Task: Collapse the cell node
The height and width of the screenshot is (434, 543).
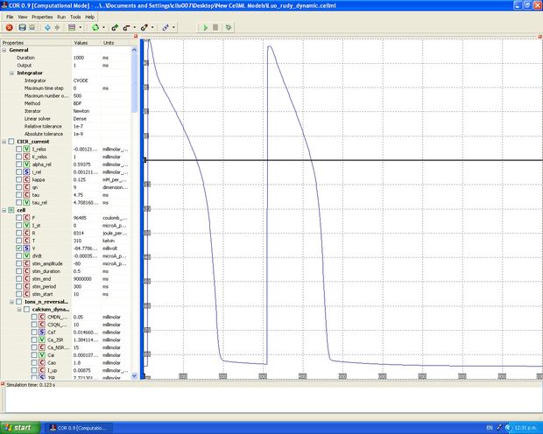Action: click(4, 210)
